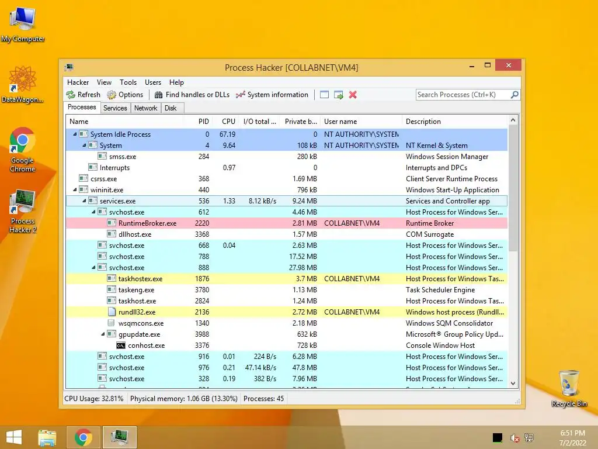This screenshot has height=449, width=598.
Task: Collapse the services.exe tree node
Action: tap(84, 201)
